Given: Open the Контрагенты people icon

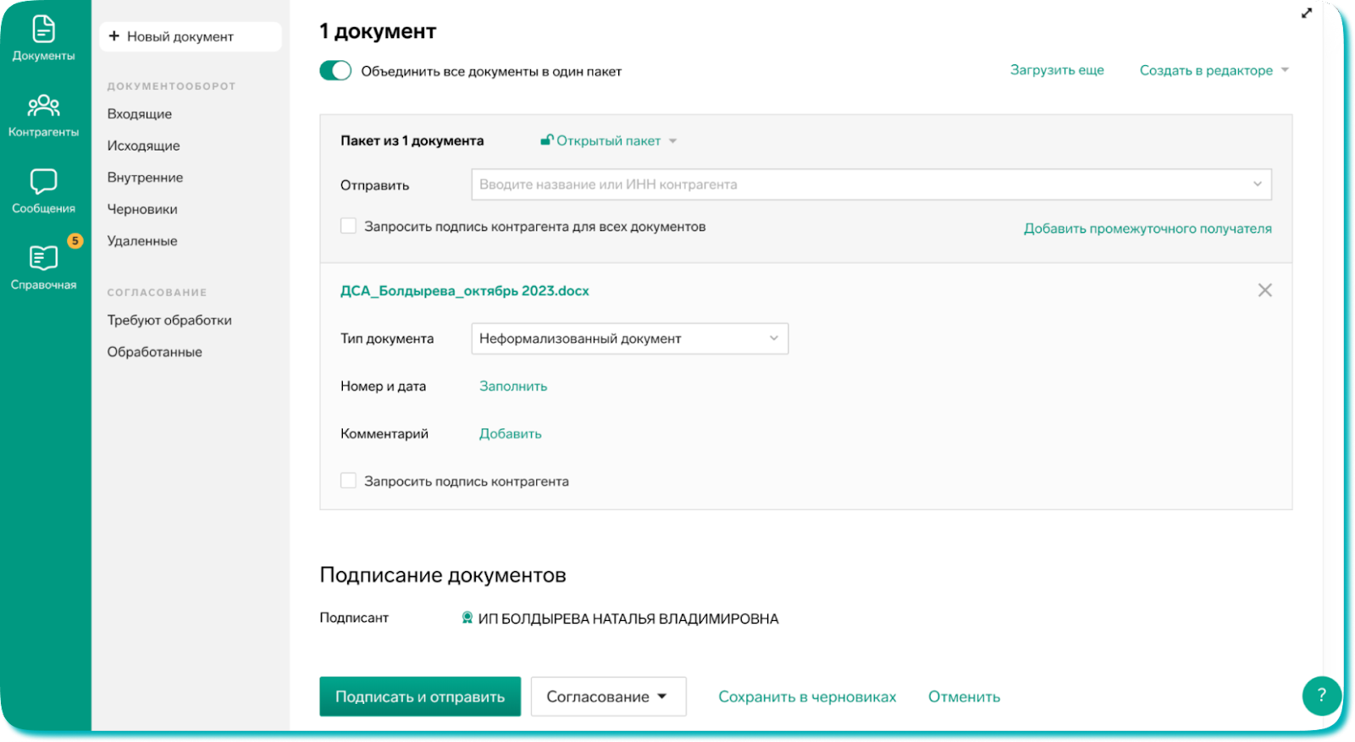Looking at the screenshot, I should tap(43, 106).
